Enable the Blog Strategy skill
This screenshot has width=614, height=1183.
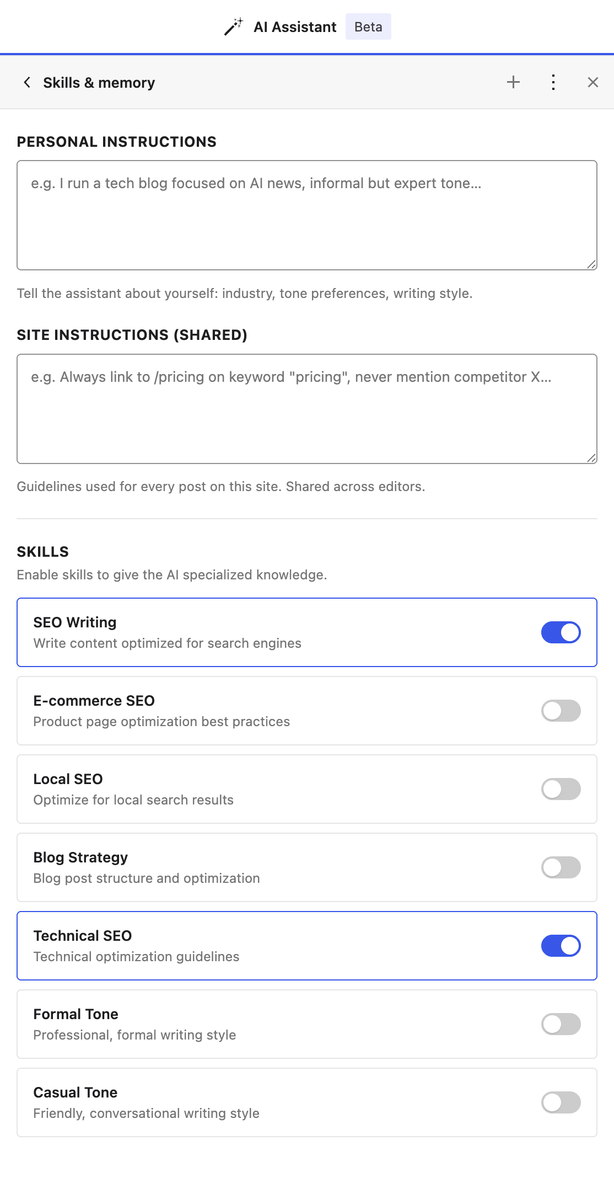[x=561, y=867]
